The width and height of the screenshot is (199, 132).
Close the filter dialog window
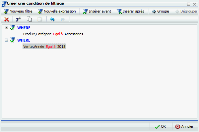(x=194, y=4)
